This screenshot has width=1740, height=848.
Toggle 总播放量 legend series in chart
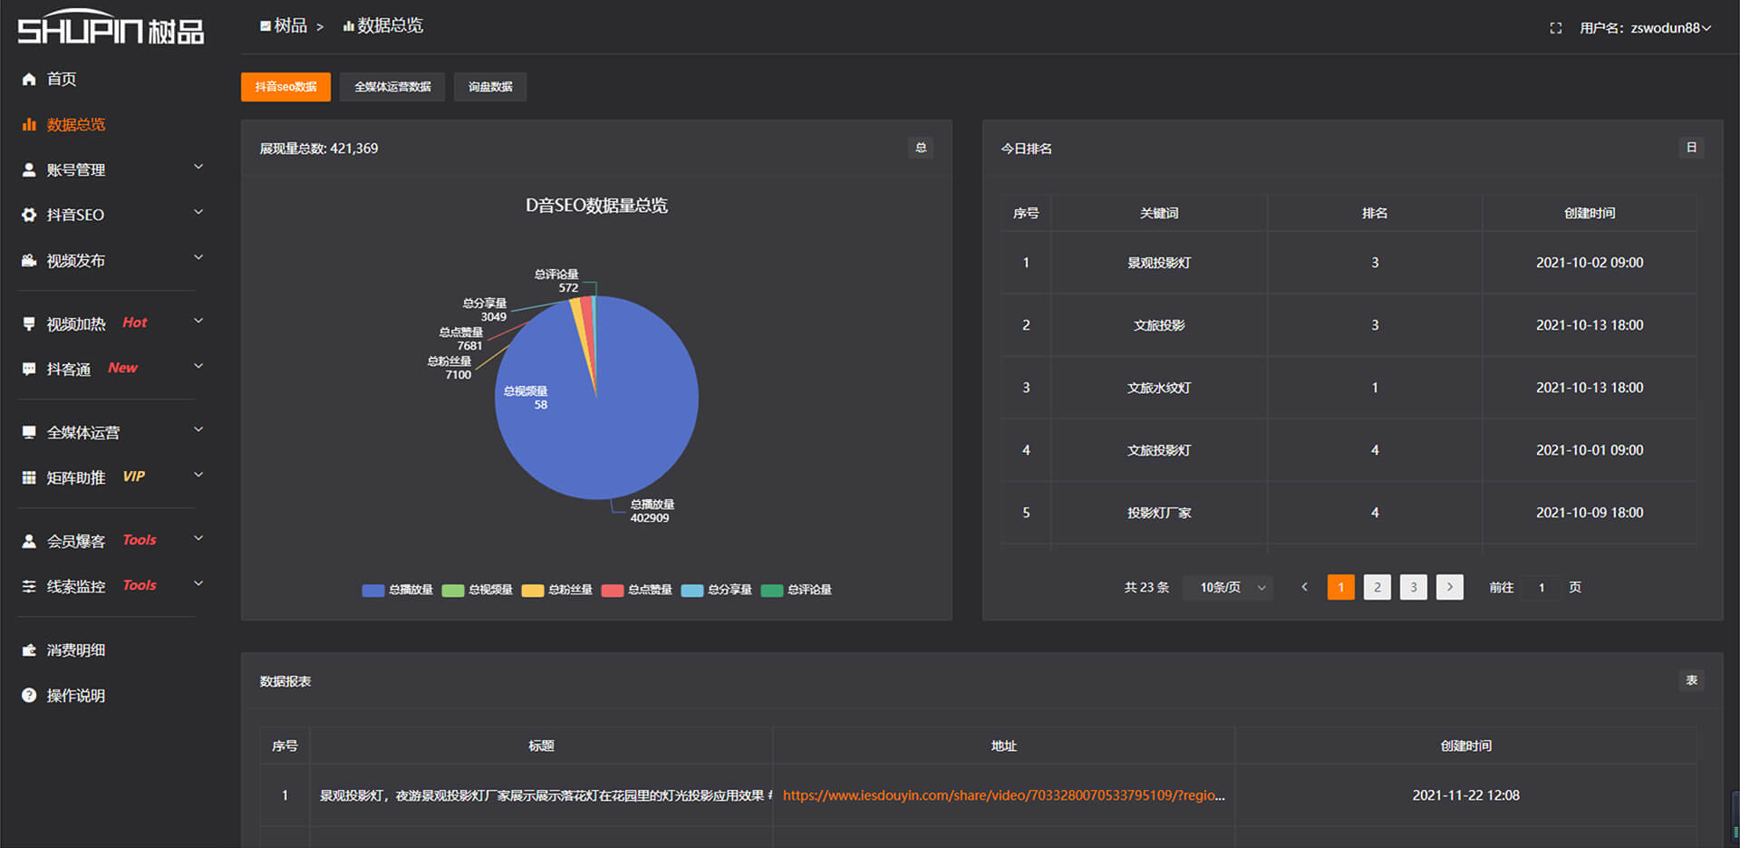click(x=398, y=590)
